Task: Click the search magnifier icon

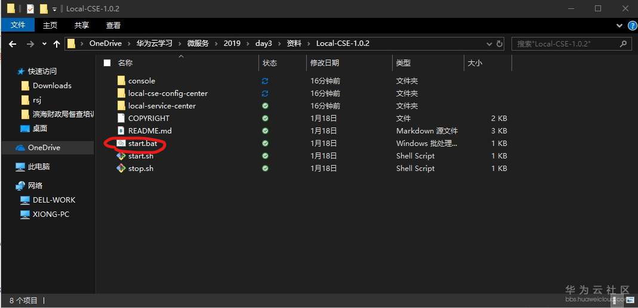Action: 622,43
